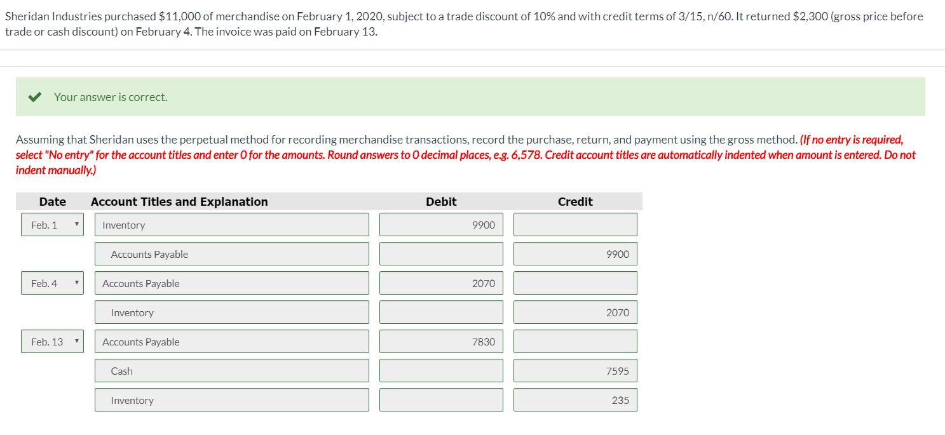Select the Accounts Payable field for Feb. 13
The width and height of the screenshot is (945, 435).
tap(231, 341)
